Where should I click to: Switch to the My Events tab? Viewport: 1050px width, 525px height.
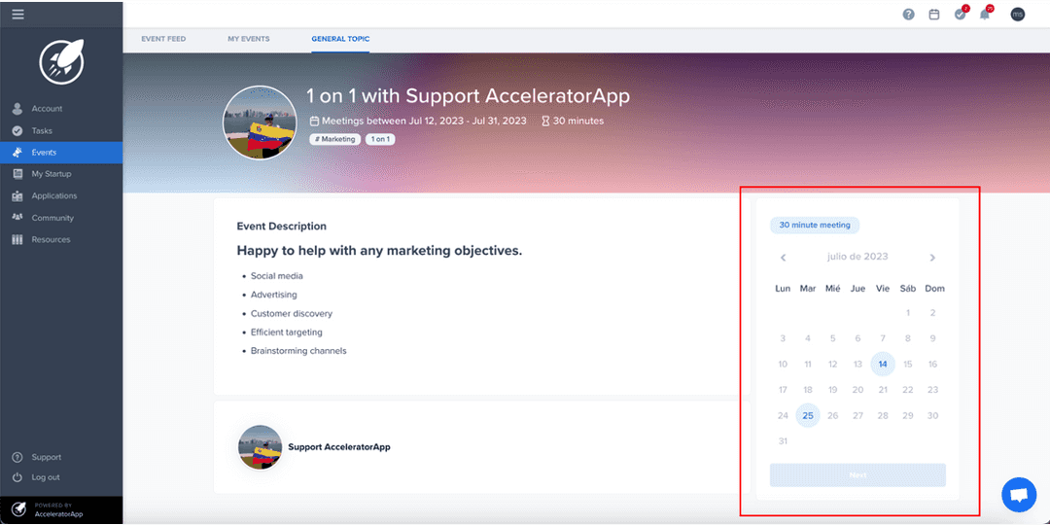249,39
